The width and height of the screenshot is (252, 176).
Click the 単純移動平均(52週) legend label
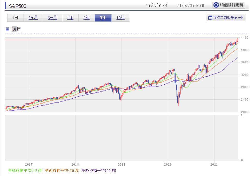tap(99, 170)
